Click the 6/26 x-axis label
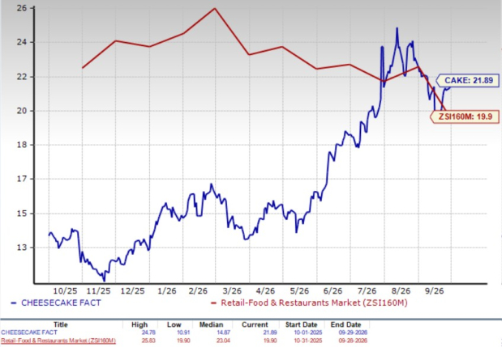 pos(333,291)
